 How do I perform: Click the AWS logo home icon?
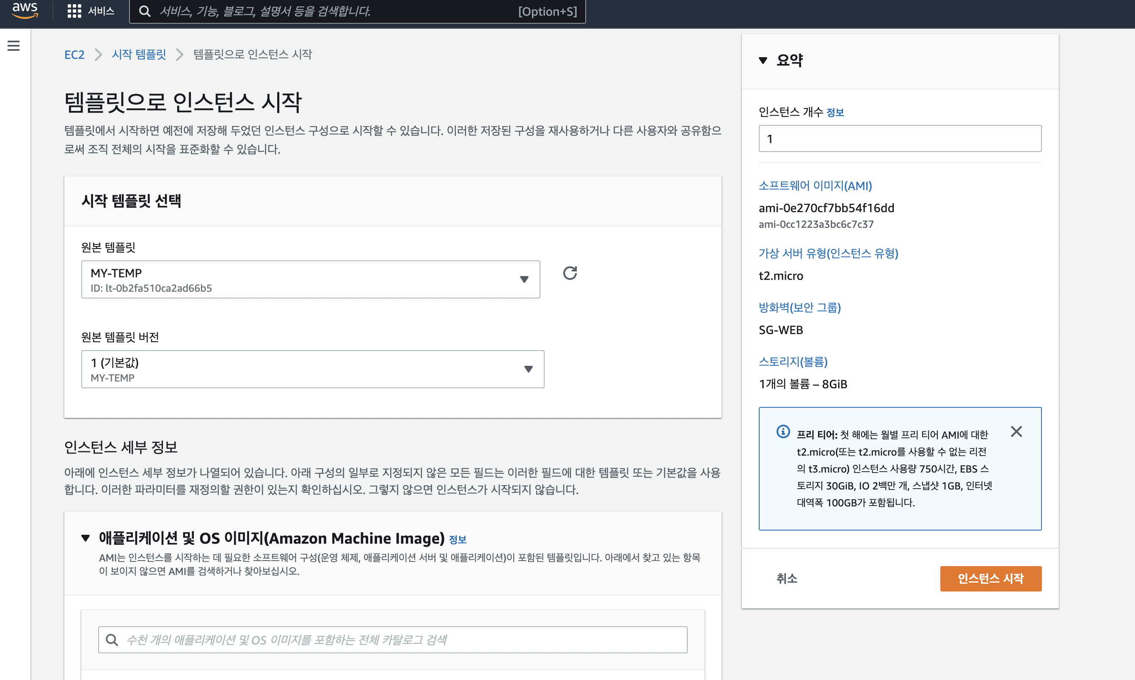25,10
